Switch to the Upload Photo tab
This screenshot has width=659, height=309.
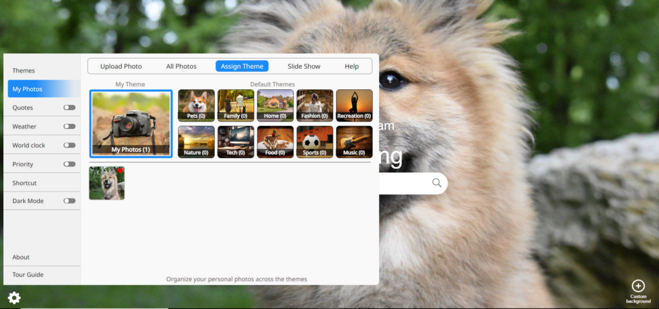(121, 66)
